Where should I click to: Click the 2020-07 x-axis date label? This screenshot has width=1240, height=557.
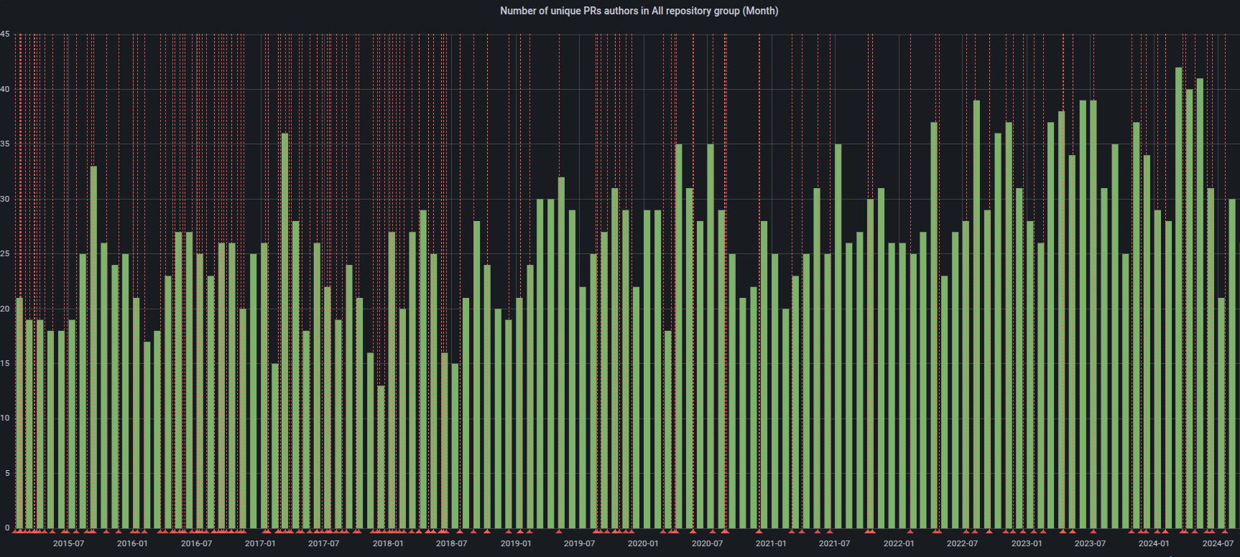(707, 543)
